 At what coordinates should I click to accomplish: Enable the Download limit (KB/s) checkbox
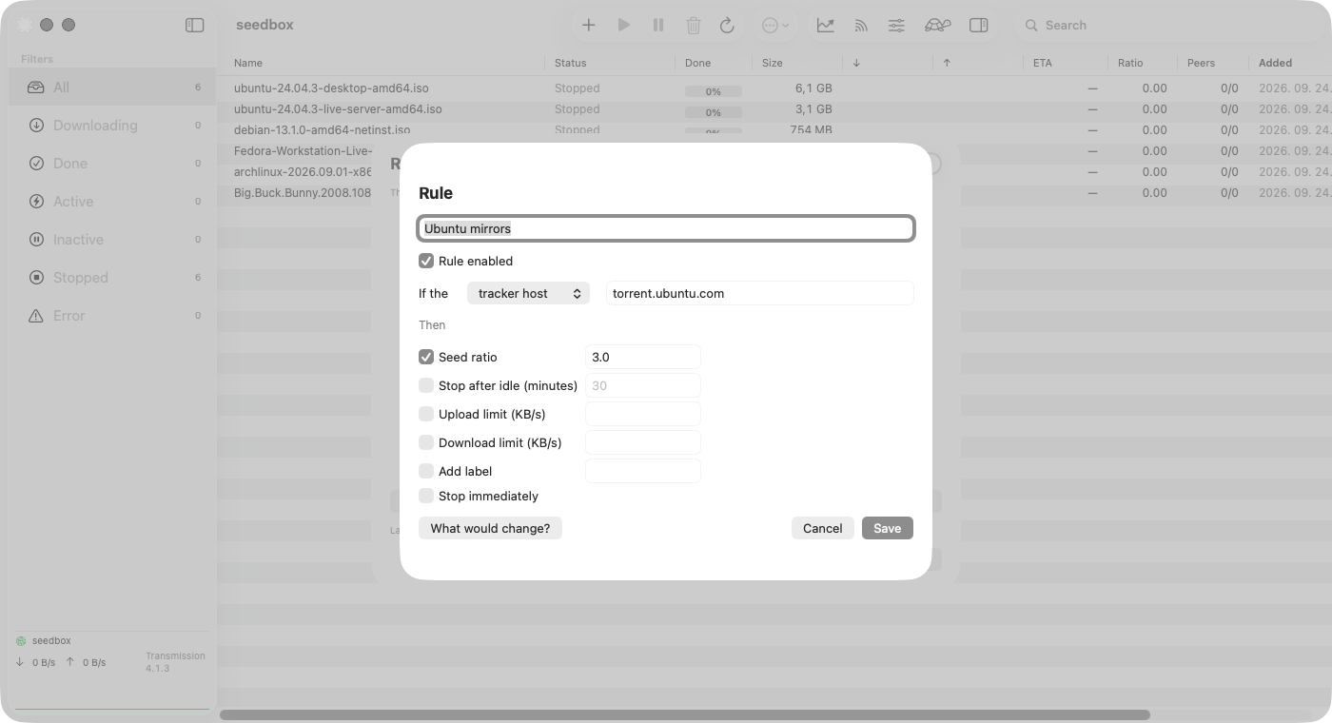coord(426,442)
